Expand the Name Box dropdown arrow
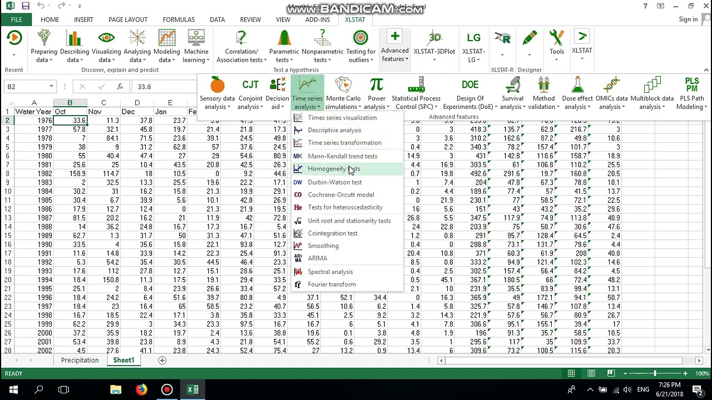Screen dimensions: 712x400 coord(51,87)
